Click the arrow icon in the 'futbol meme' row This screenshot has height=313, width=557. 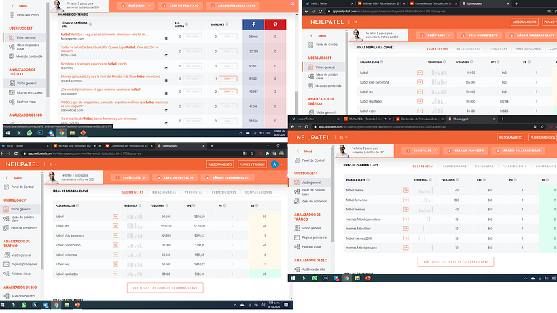tap(406, 190)
